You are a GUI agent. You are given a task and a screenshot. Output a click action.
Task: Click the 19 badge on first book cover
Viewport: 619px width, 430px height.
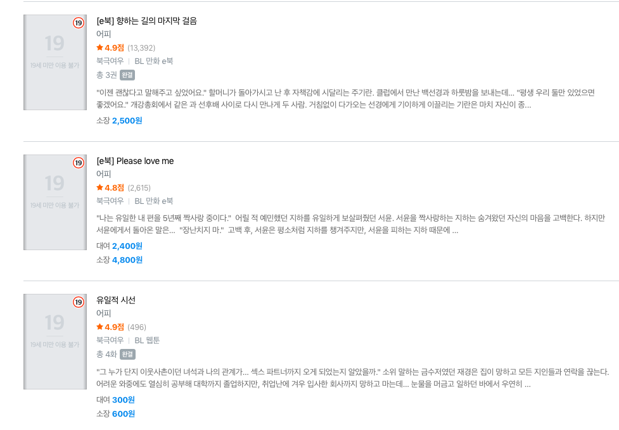pyautogui.click(x=79, y=23)
